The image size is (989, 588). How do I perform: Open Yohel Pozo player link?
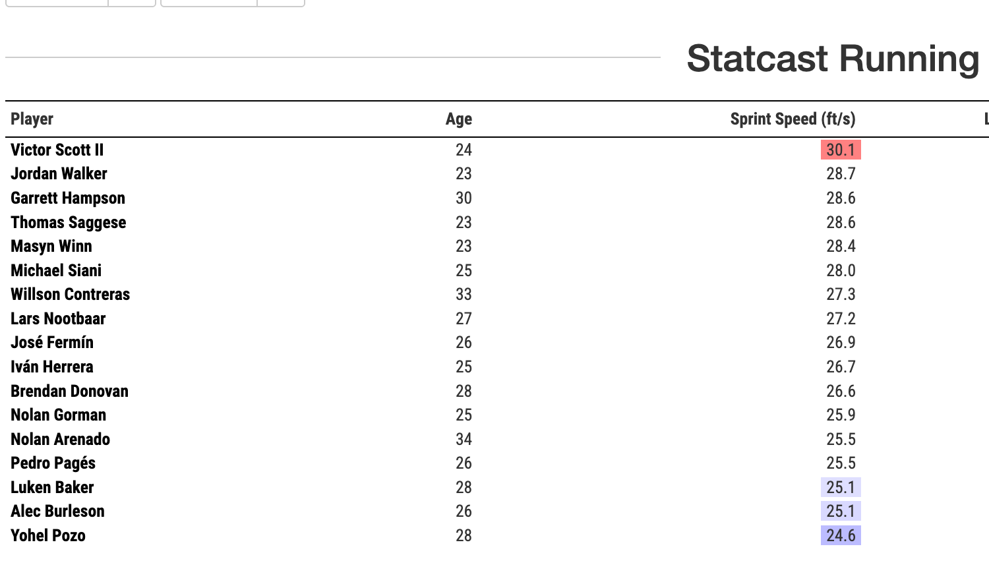click(x=48, y=535)
